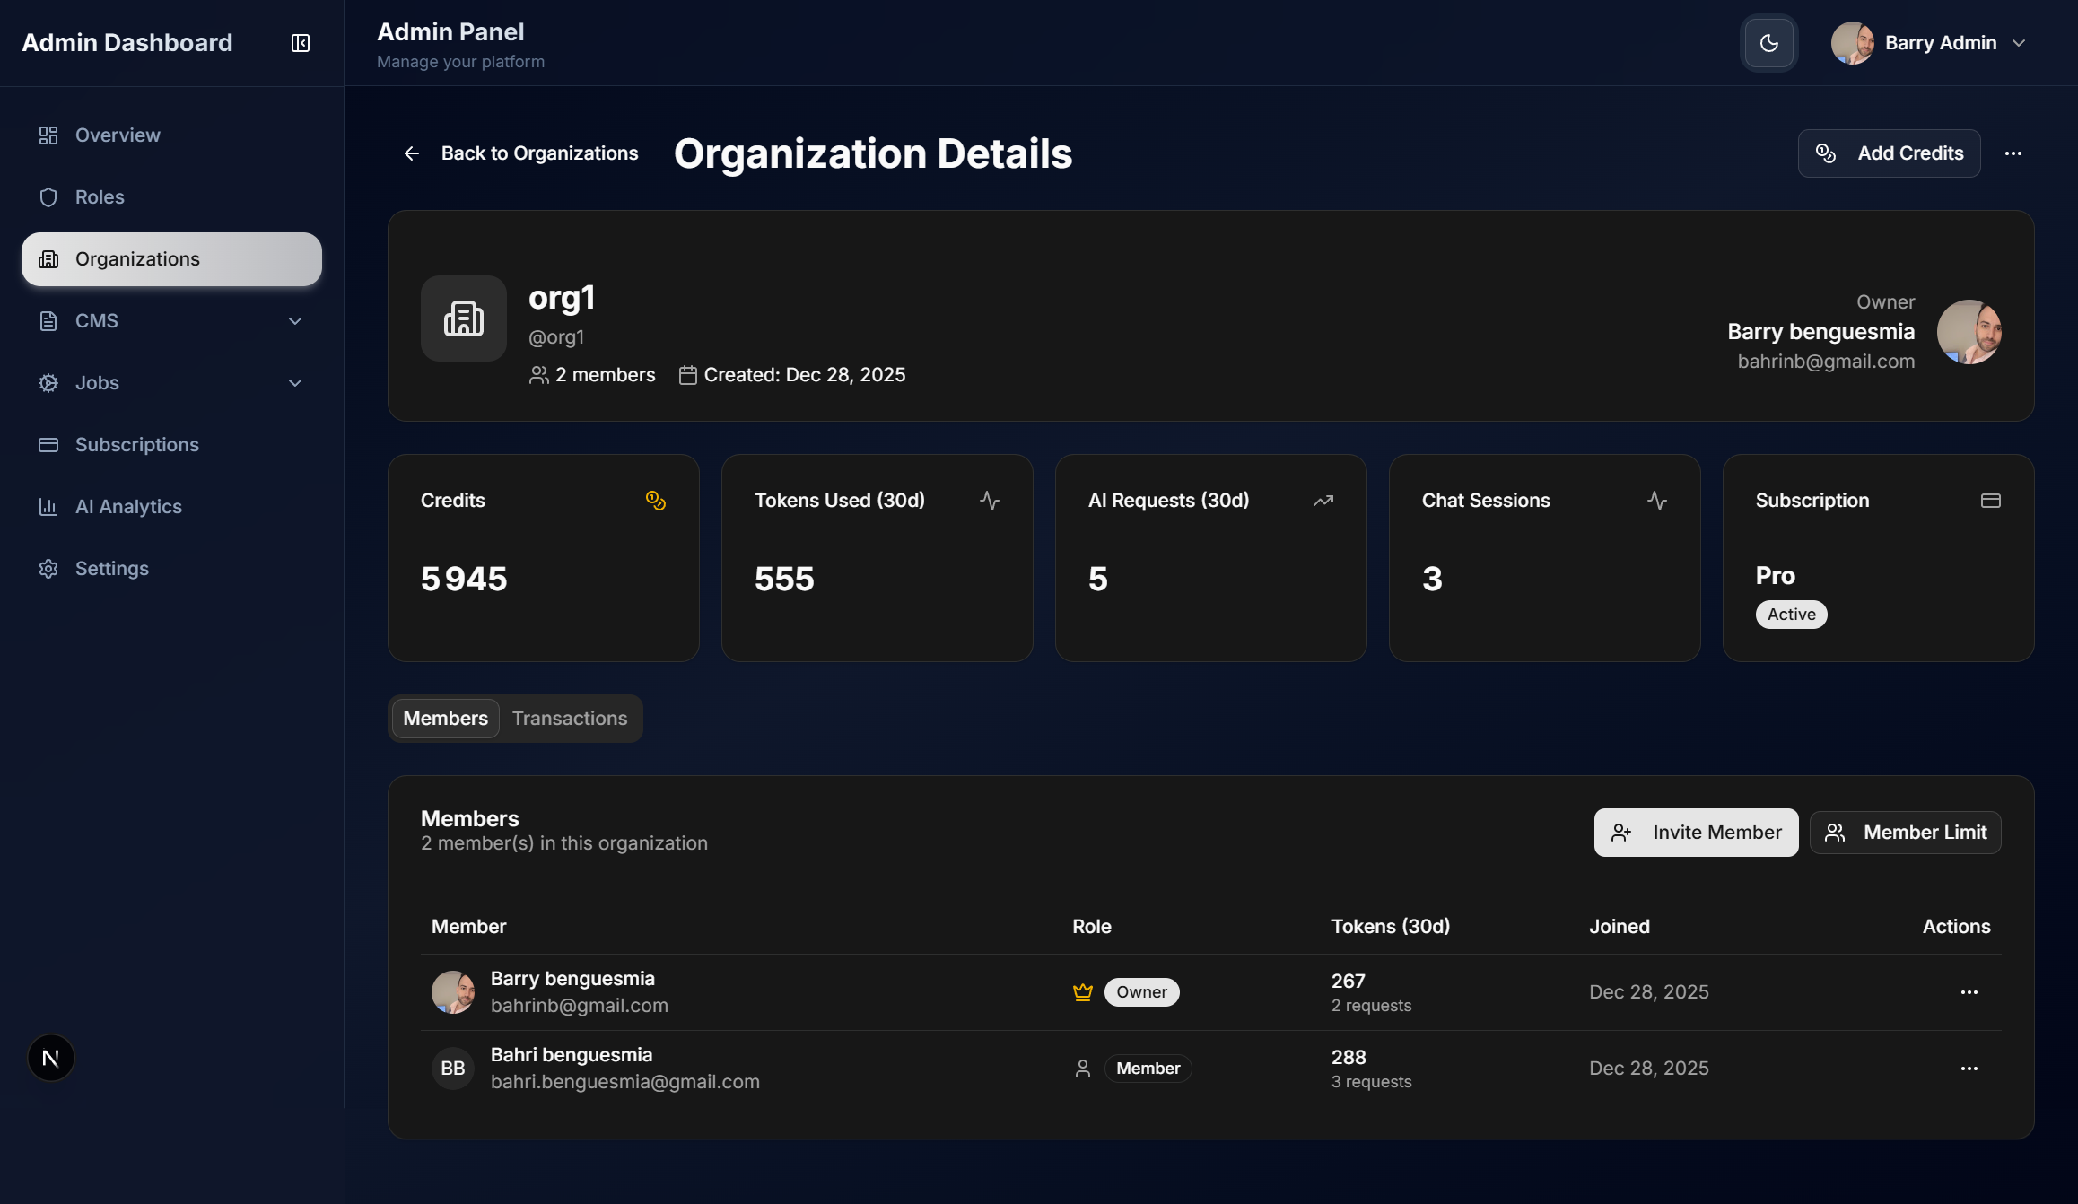Open the Member Limit dialog
The height and width of the screenshot is (1204, 2078).
(1906, 833)
